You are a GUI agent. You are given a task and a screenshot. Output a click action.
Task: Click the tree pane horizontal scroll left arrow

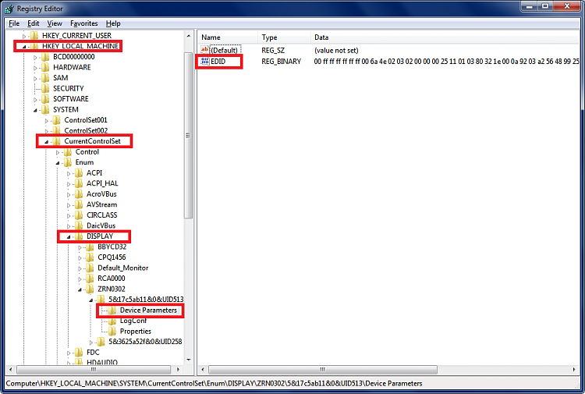coord(11,369)
